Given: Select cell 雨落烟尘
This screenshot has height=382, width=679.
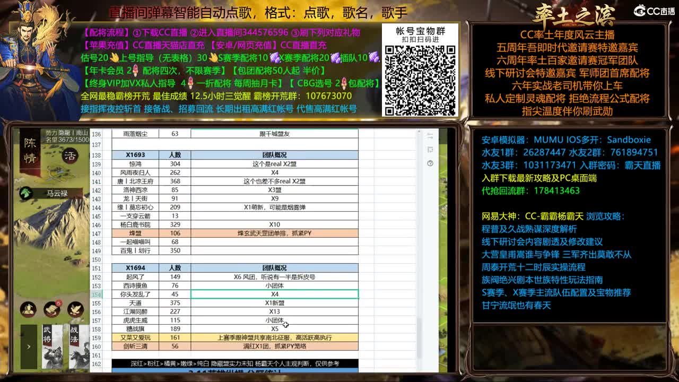Looking at the screenshot, I should point(135,134).
